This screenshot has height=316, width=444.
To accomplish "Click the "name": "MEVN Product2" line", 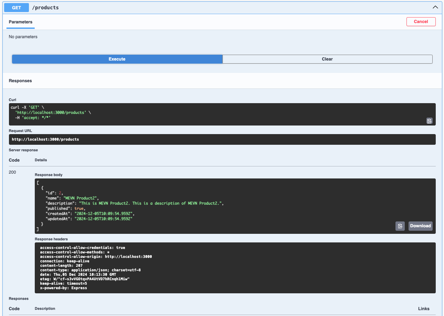I will (72, 198).
